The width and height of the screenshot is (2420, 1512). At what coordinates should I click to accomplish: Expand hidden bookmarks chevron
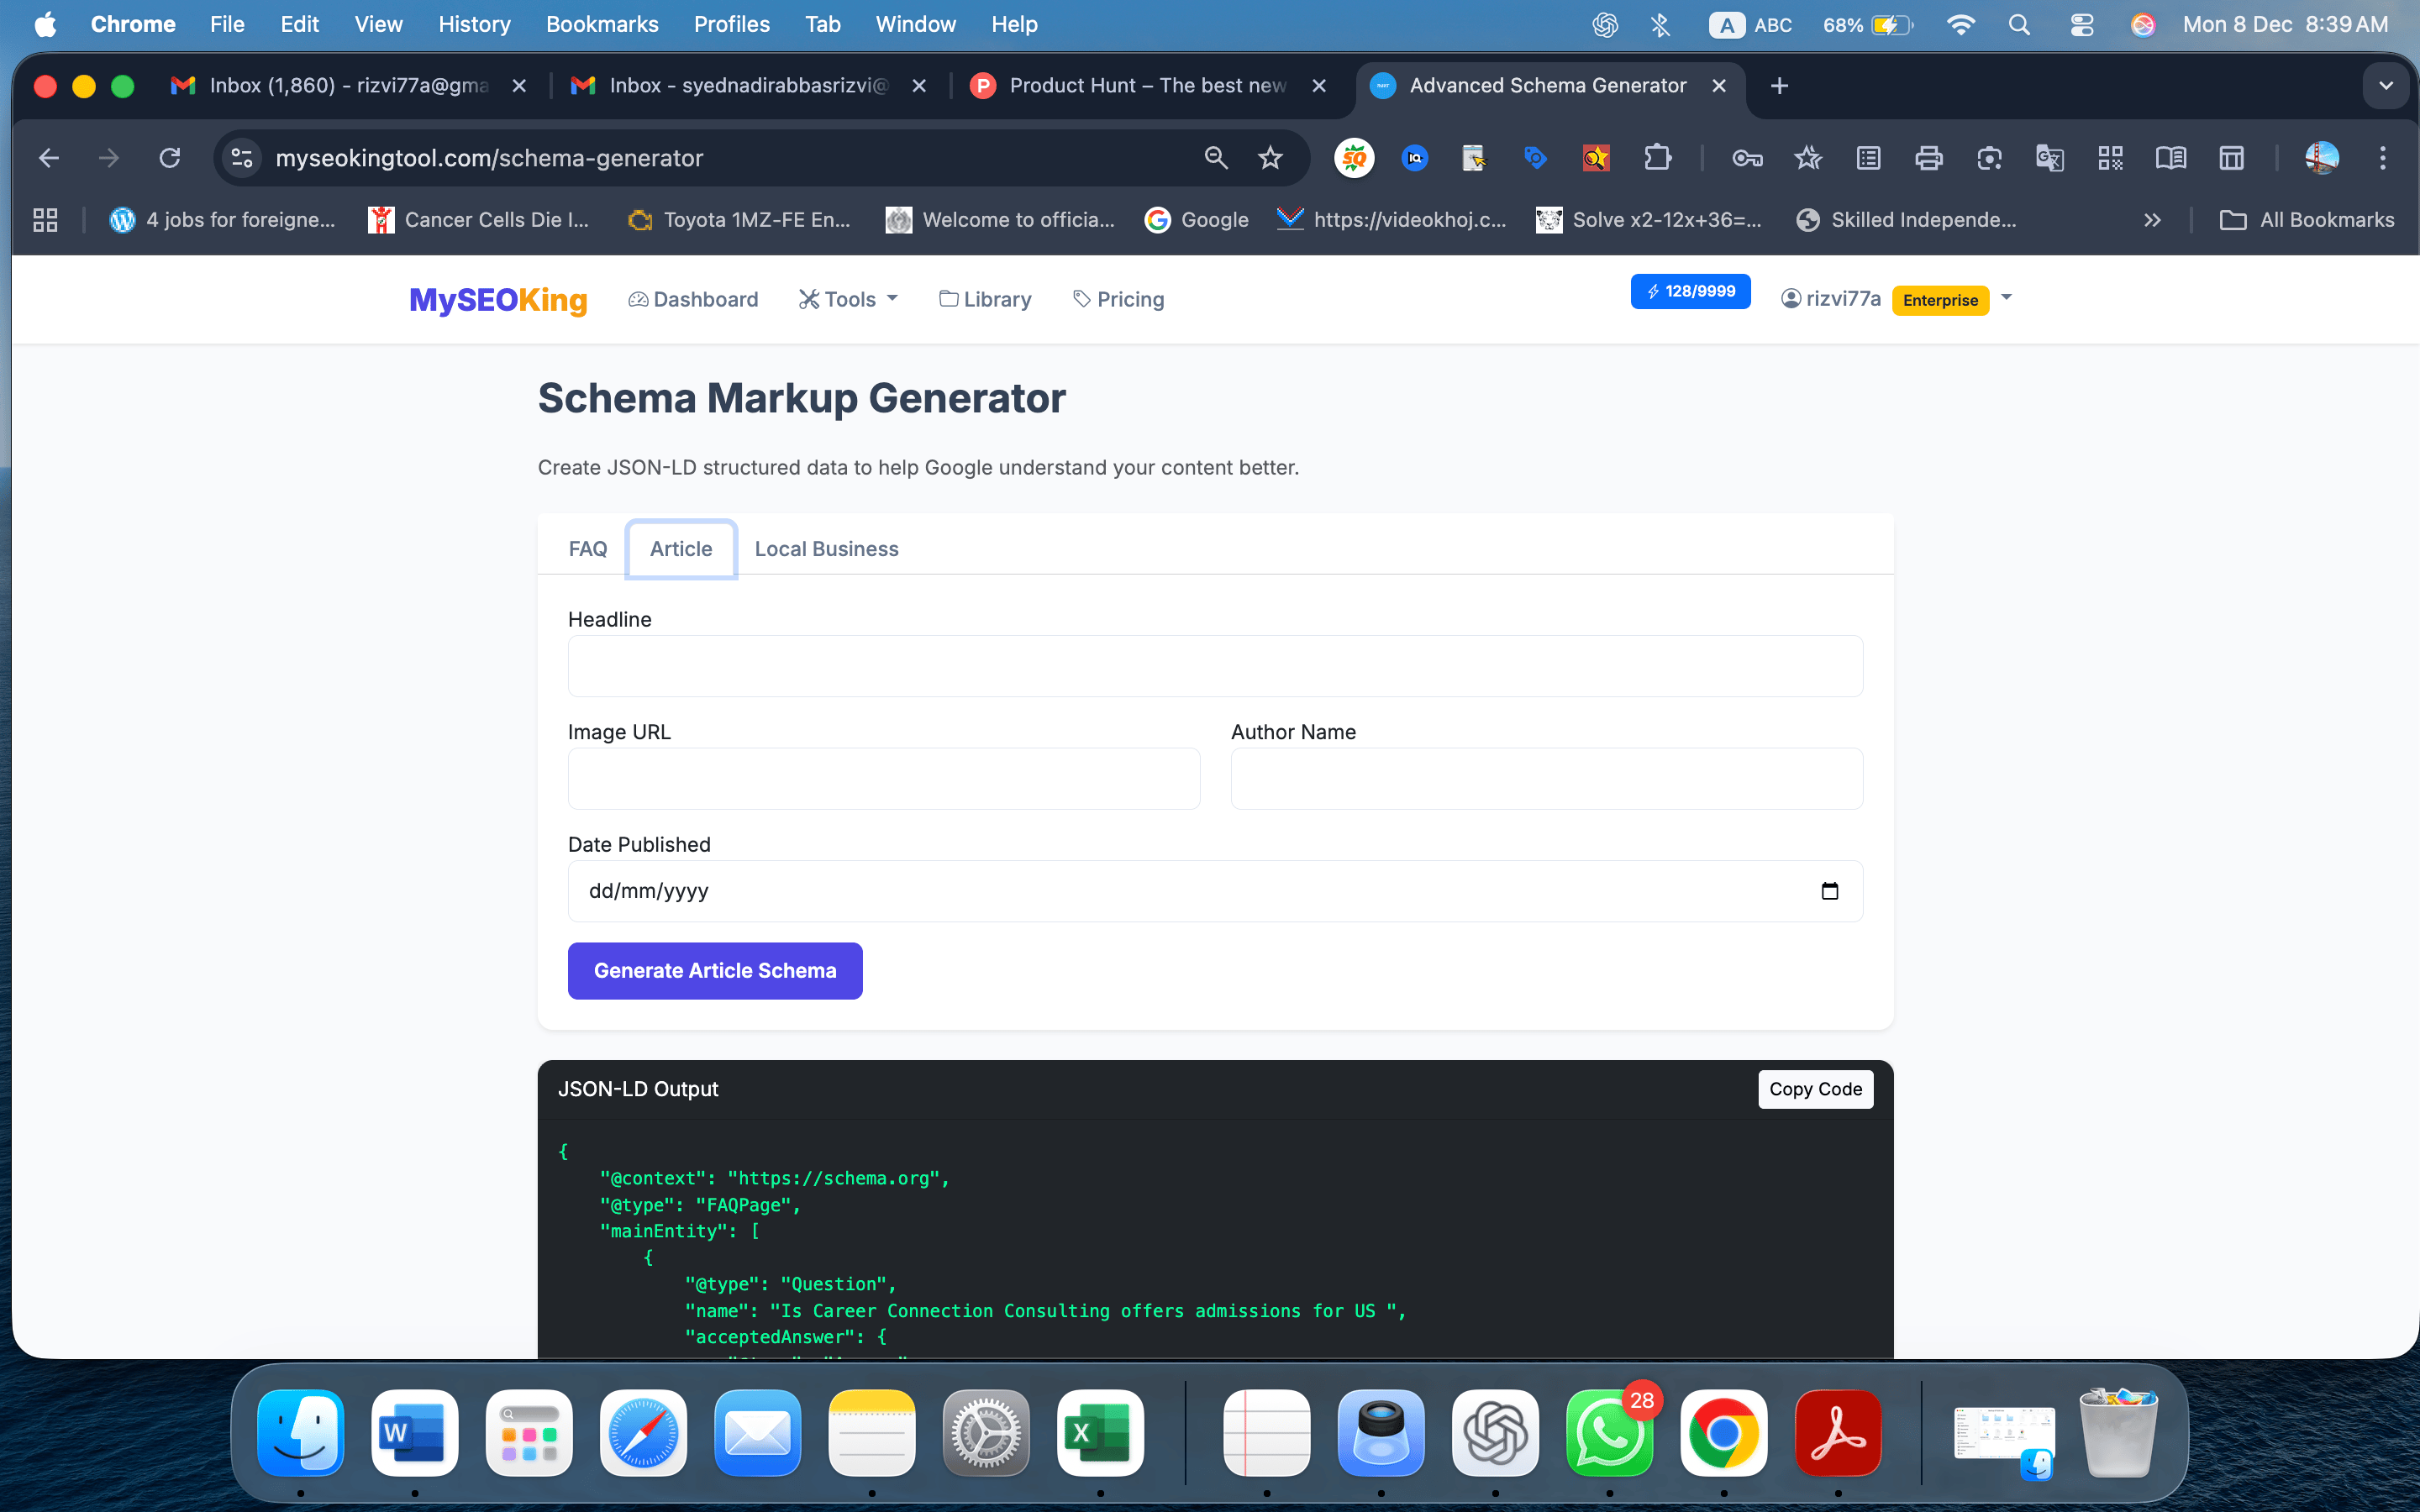2152,220
